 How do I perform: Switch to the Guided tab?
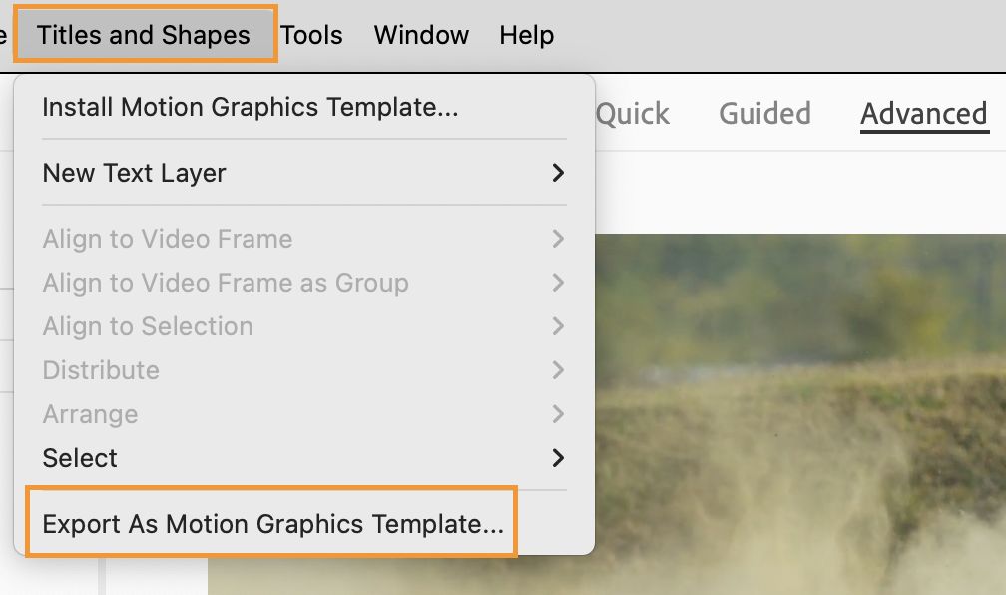pyautogui.click(x=764, y=114)
